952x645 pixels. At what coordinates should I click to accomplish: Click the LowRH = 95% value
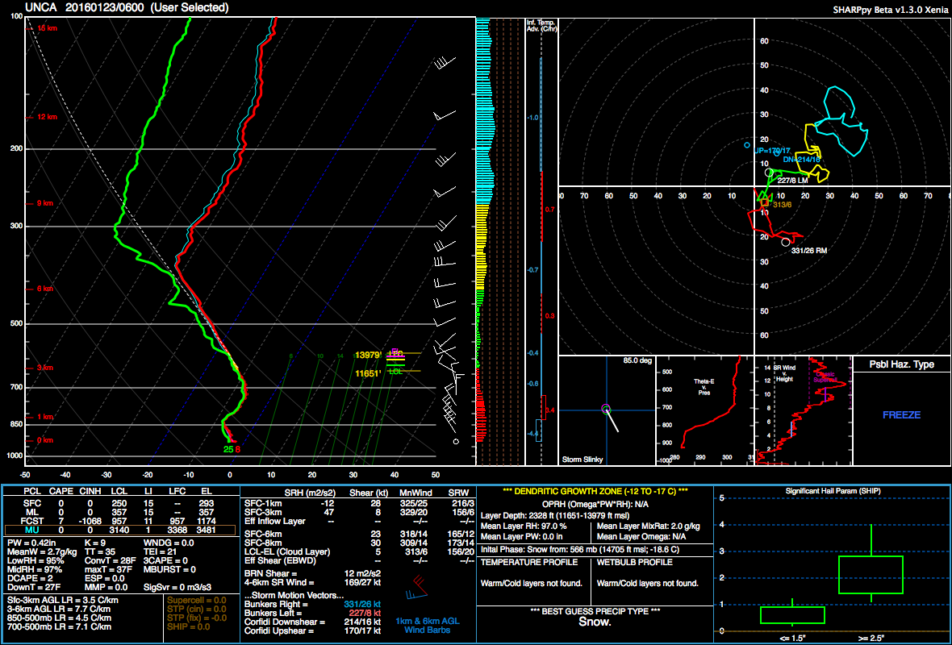coord(37,561)
